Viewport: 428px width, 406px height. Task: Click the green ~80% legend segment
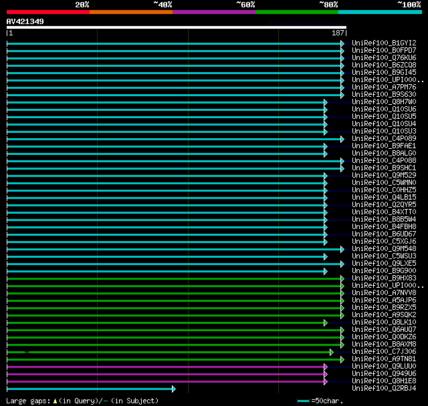click(x=297, y=12)
